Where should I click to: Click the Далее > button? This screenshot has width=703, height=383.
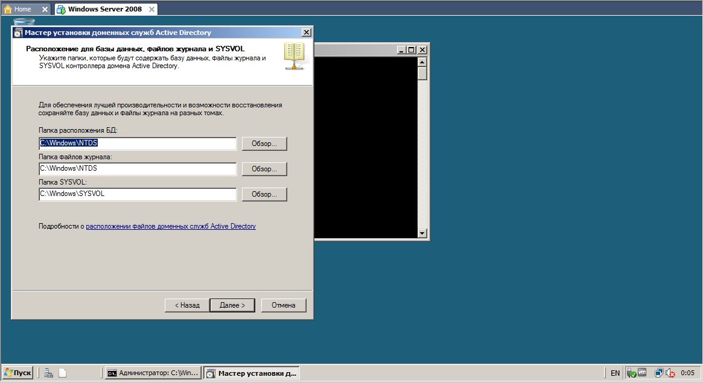pos(232,305)
